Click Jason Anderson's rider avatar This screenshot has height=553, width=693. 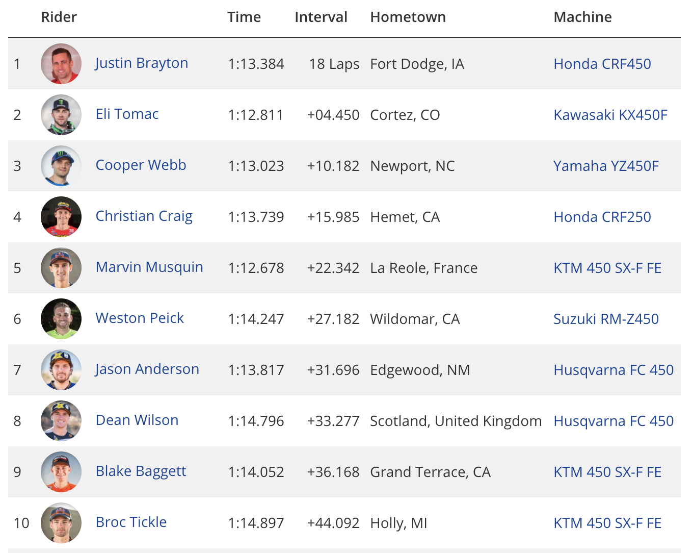click(x=61, y=370)
